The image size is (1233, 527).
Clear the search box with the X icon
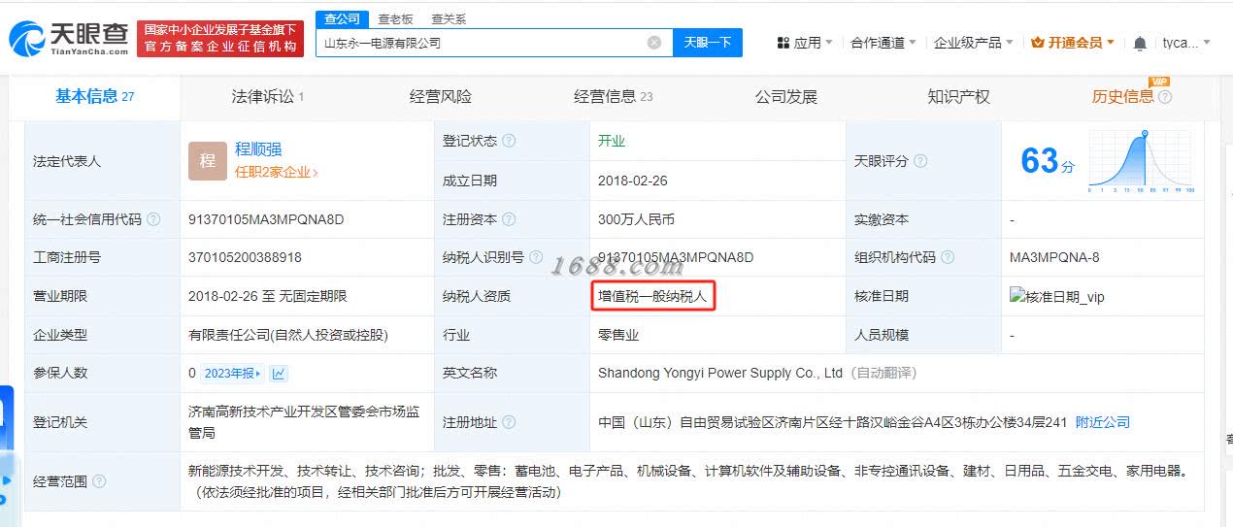(654, 43)
